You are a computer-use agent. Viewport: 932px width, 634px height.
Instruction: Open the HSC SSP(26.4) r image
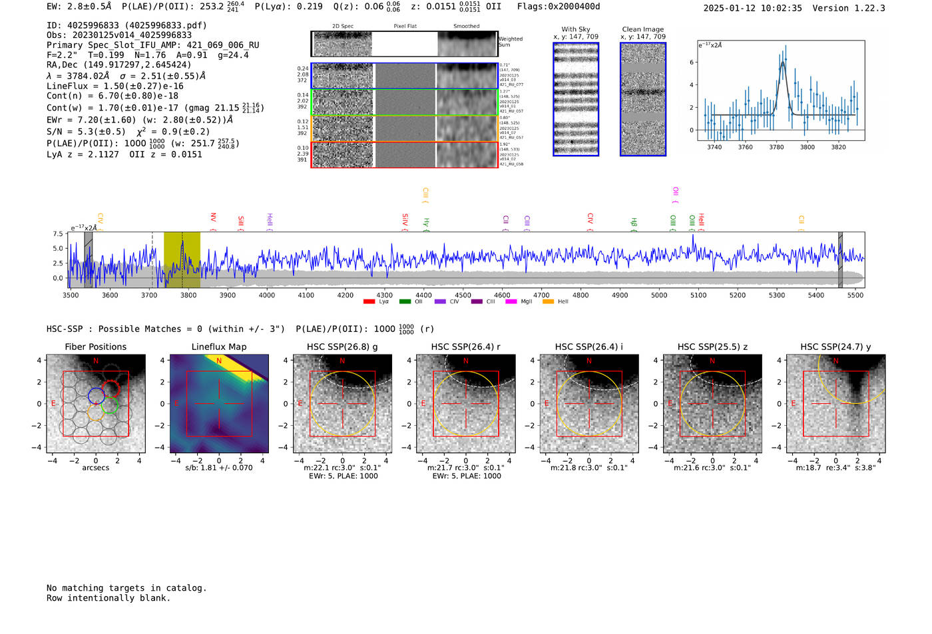coord(466,403)
